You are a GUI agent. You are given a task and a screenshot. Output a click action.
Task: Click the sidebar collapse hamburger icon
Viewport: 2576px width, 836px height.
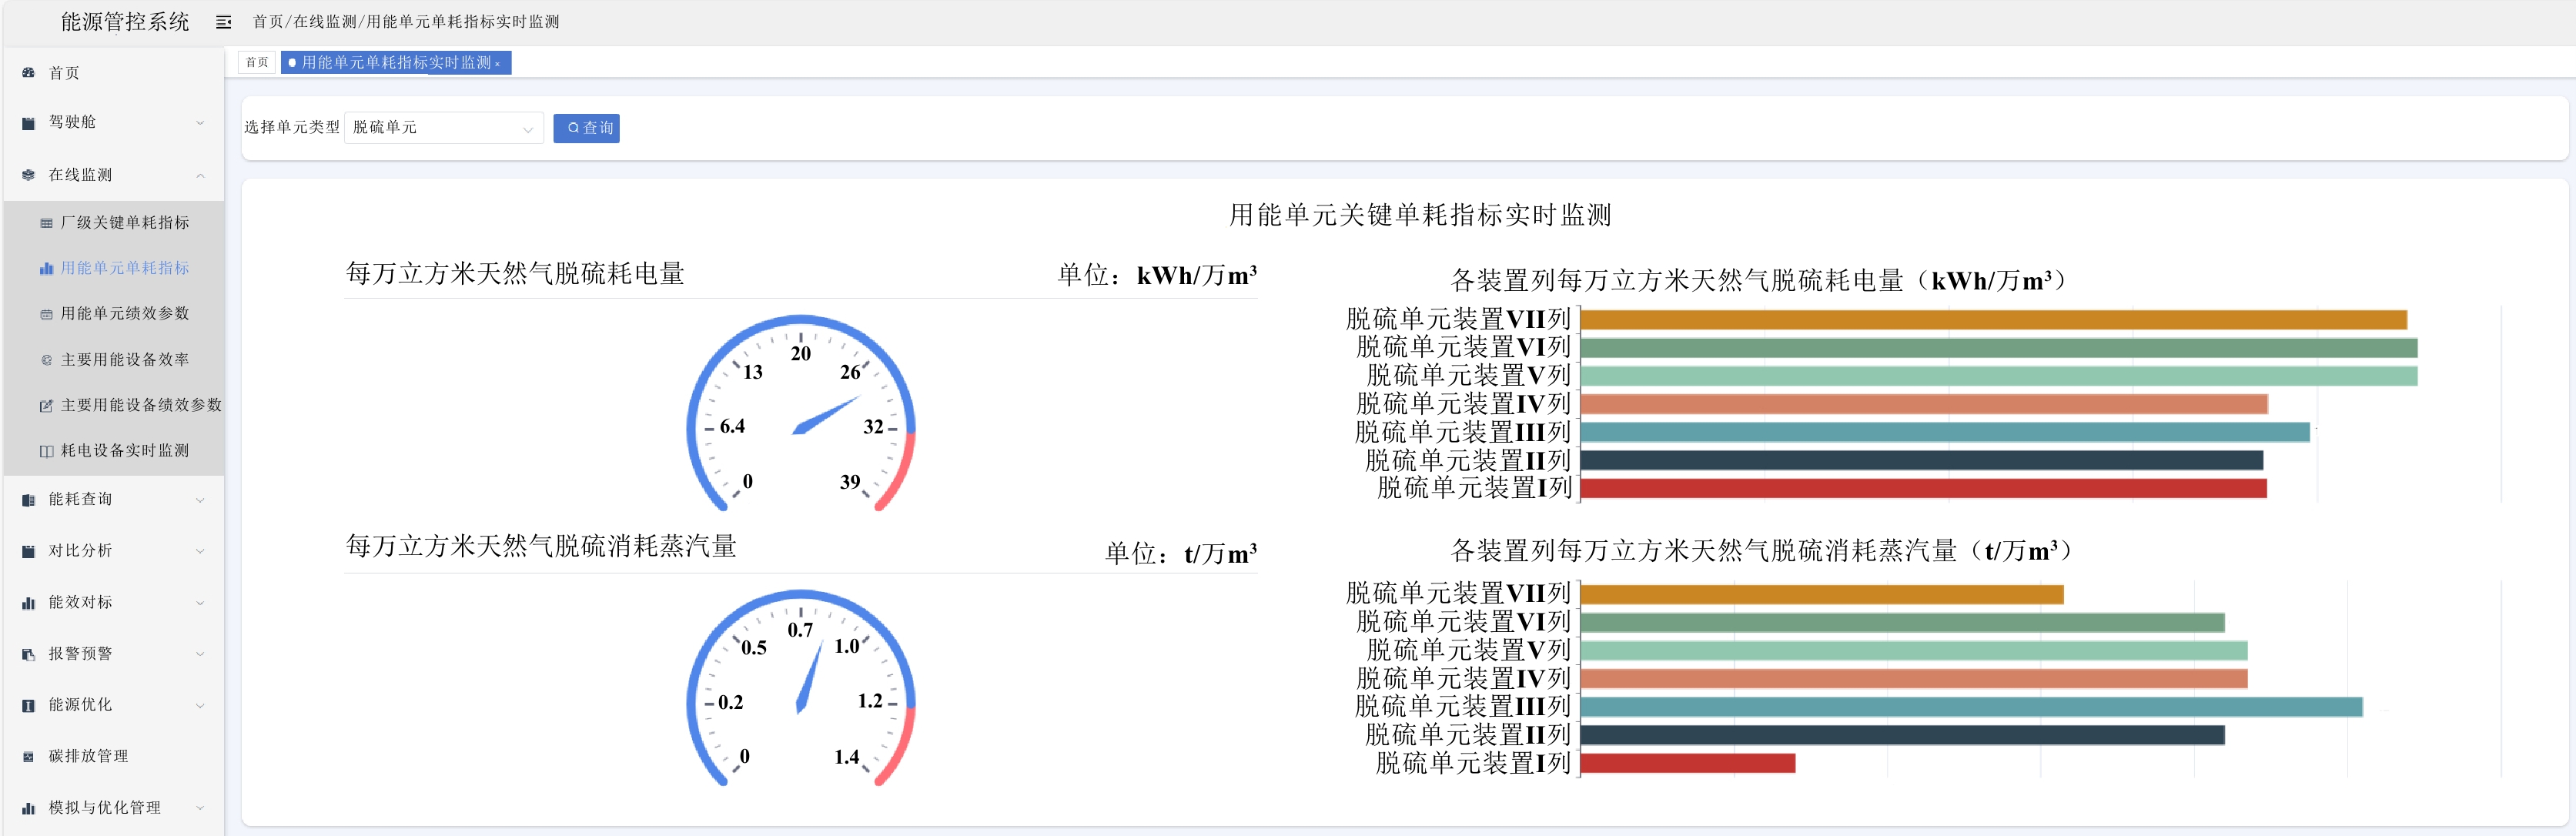pyautogui.click(x=223, y=22)
